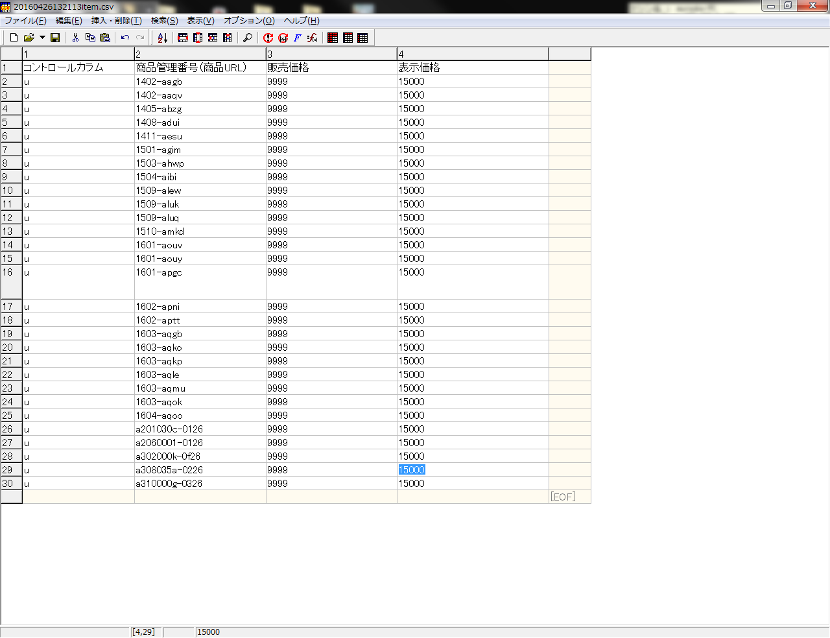Click the コントロールカラム header cell
This screenshot has width=830, height=638.
pos(78,67)
